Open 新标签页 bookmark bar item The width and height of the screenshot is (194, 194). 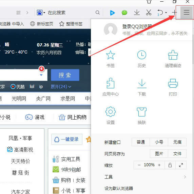[42, 24]
